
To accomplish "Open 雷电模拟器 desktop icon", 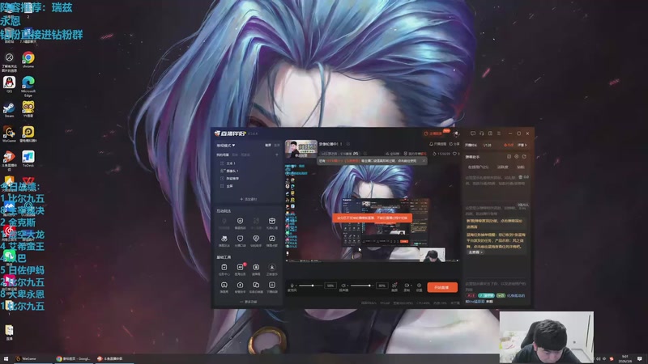I will click(28, 134).
